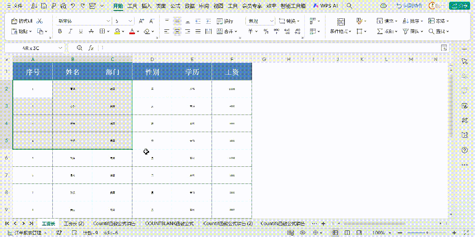Click the 工资 header cell in column F

click(232, 72)
